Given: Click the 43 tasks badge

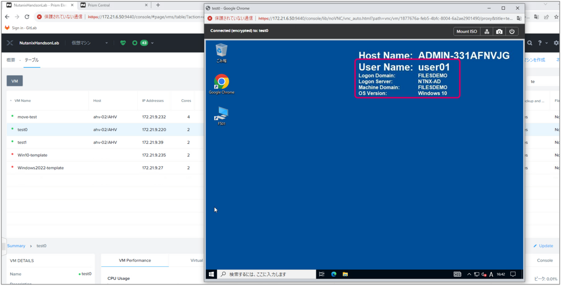Looking at the screenshot, I should point(144,43).
